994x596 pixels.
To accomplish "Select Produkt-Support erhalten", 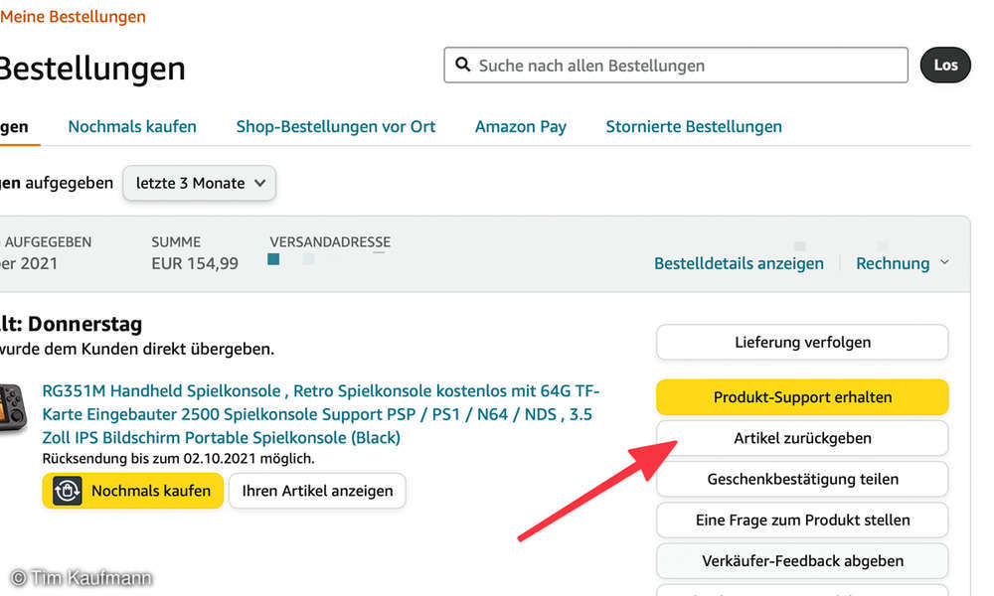I will tap(801, 396).
